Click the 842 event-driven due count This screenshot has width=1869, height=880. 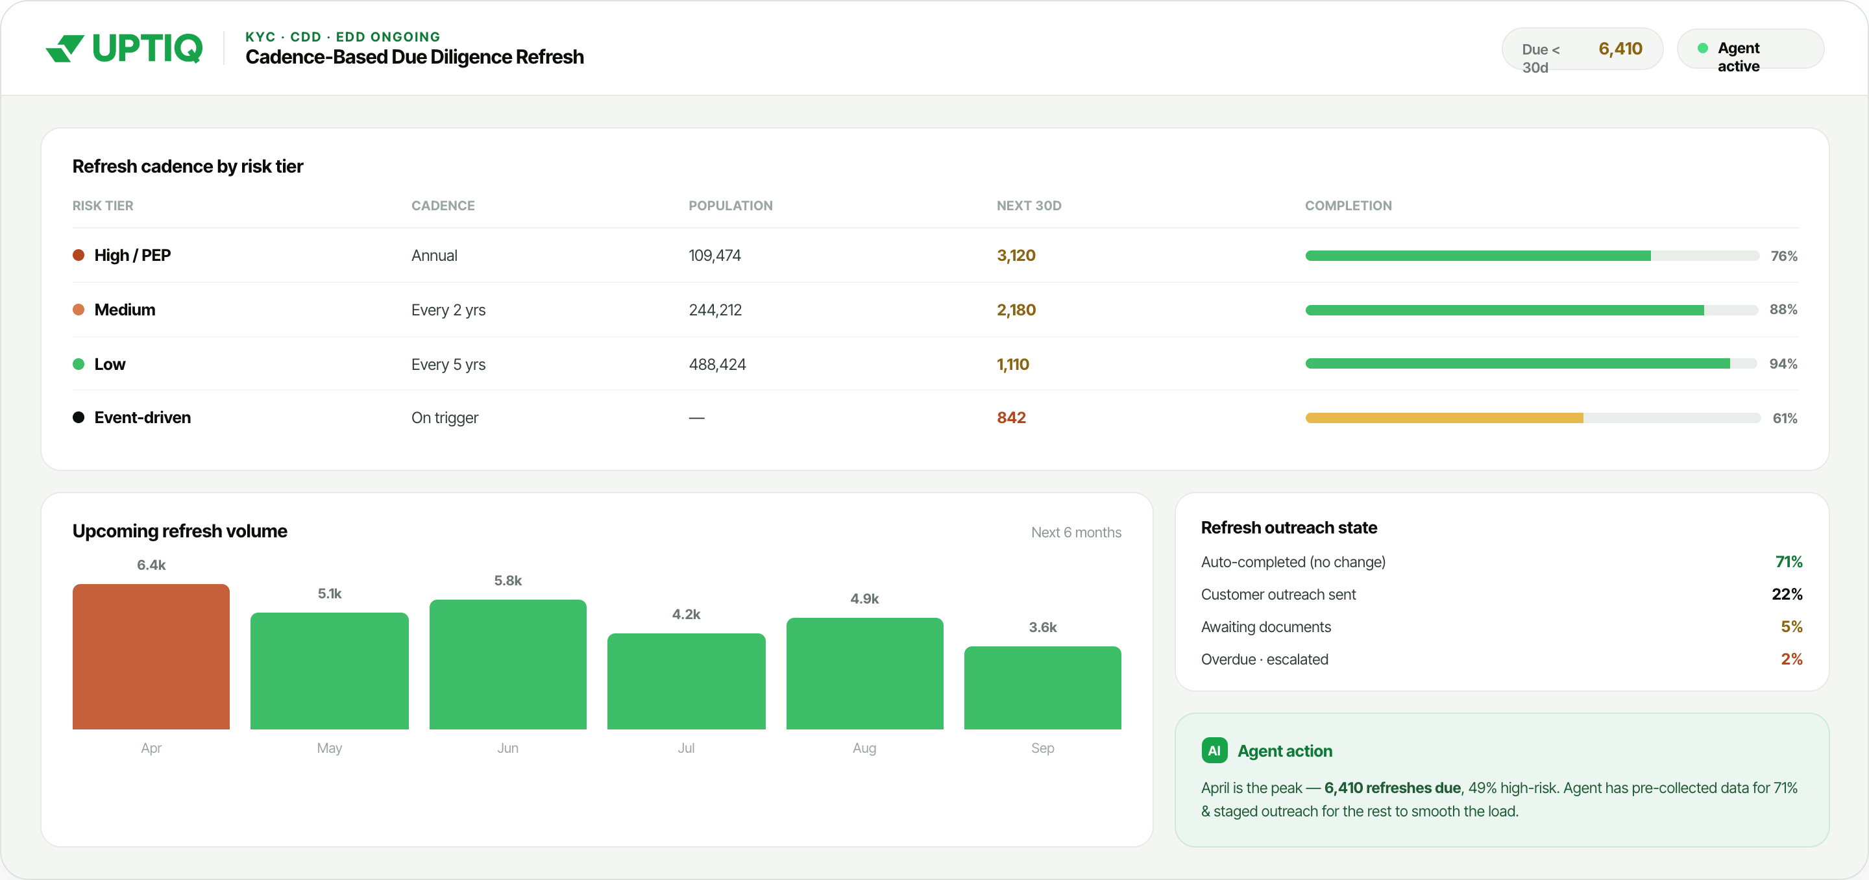pos(1010,417)
